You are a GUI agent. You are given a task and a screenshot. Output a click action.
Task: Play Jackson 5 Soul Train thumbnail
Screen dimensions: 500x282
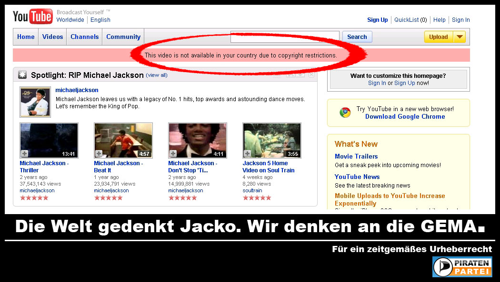pos(272,140)
